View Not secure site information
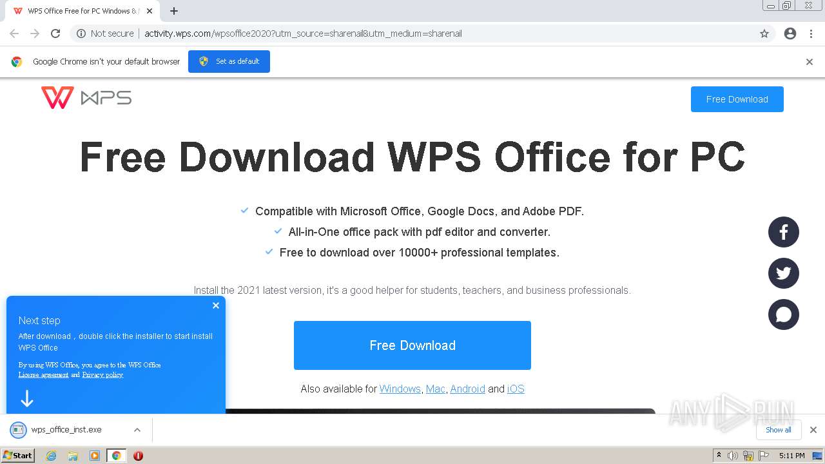This screenshot has height=464, width=825. [105, 34]
